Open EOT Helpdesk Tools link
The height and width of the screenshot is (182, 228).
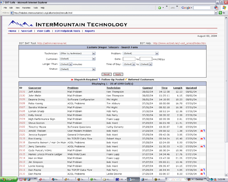coord(67,31)
